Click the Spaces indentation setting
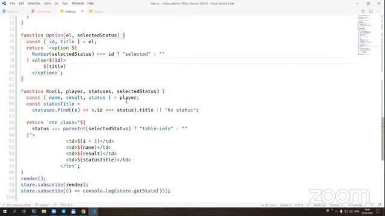This screenshot has height=216, width=385. point(286,205)
